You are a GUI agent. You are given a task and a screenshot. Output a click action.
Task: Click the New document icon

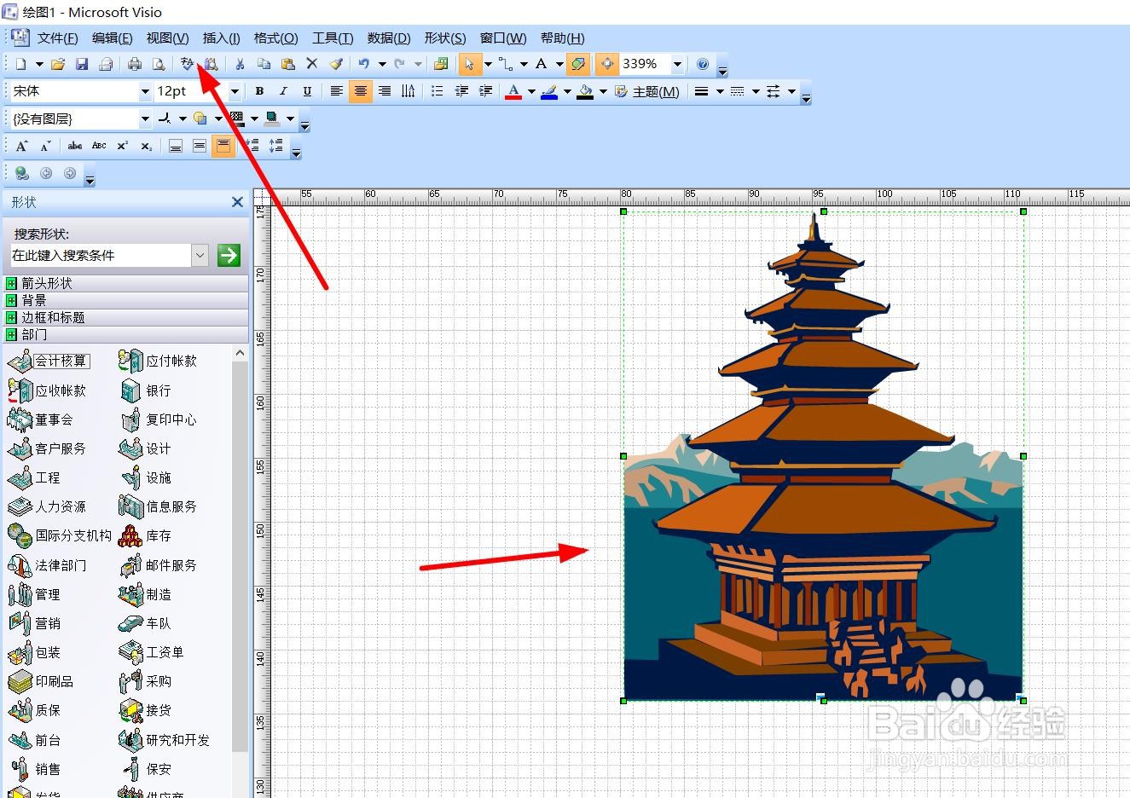tap(20, 64)
